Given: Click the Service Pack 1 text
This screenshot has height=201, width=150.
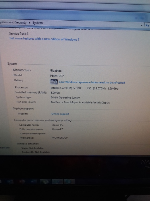Looking at the screenshot, I should point(19,34).
